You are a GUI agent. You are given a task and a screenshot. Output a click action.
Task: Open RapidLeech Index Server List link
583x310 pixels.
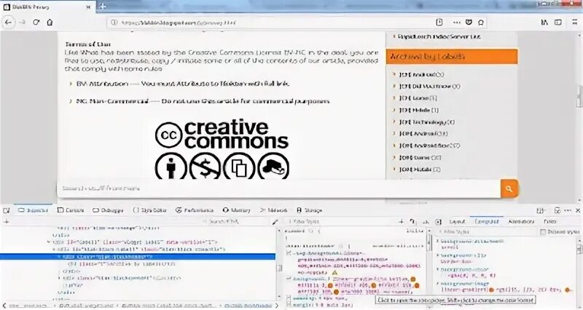439,37
